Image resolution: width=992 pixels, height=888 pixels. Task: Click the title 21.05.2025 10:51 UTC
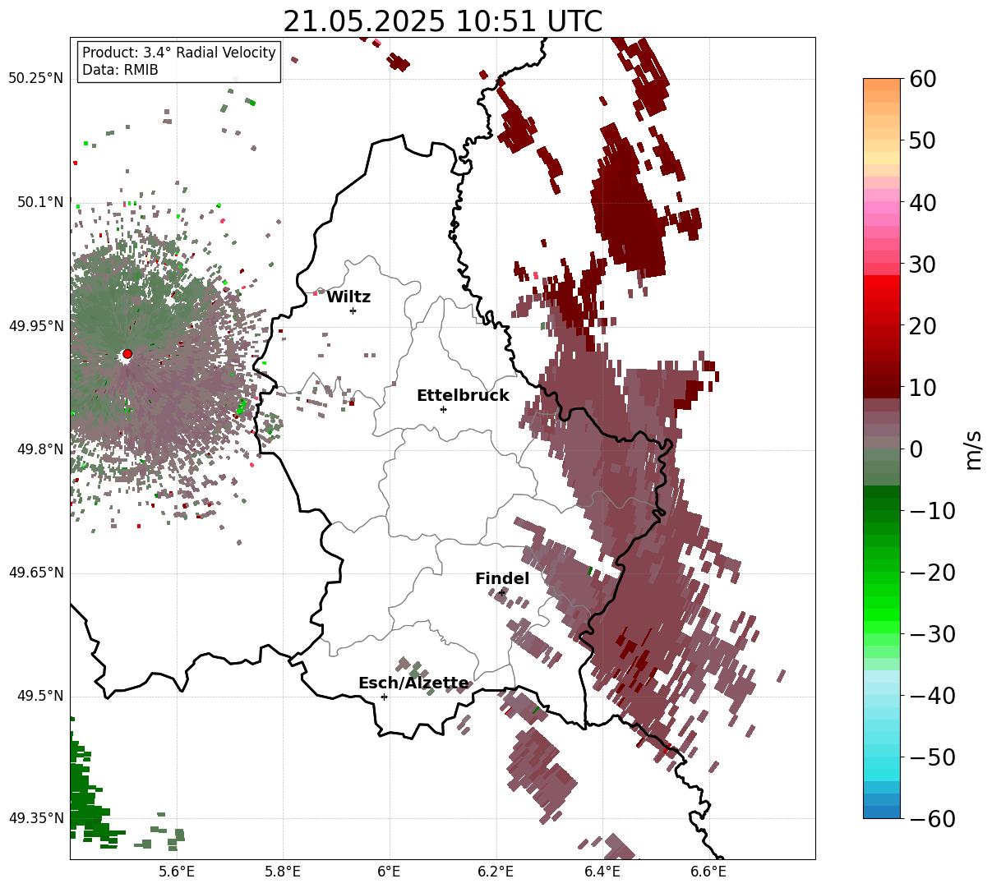point(442,21)
